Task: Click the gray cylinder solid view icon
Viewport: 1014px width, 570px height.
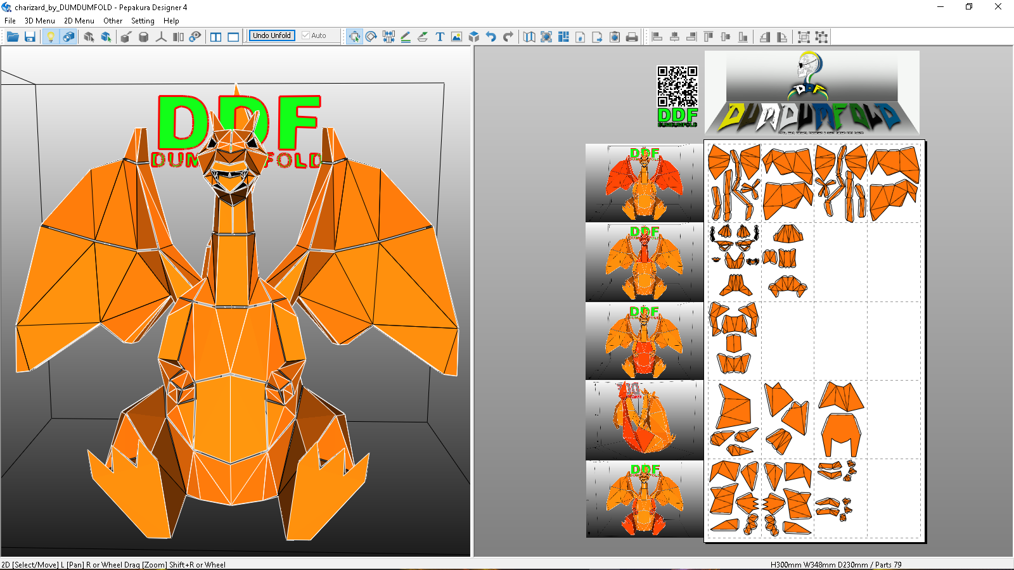Action: click(144, 37)
